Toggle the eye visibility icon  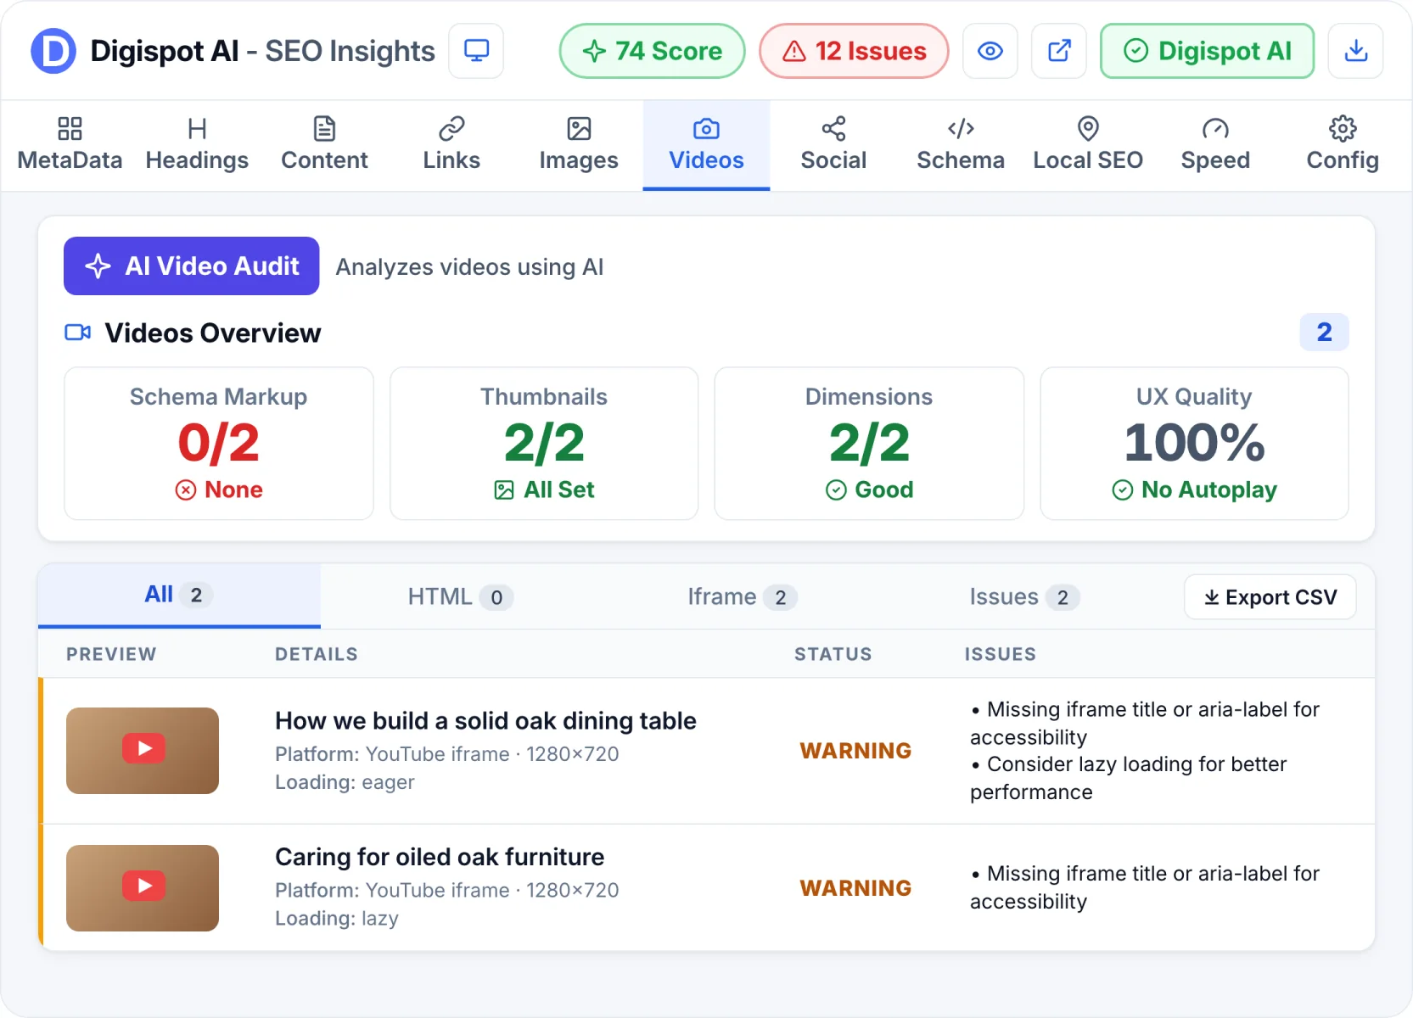point(990,51)
